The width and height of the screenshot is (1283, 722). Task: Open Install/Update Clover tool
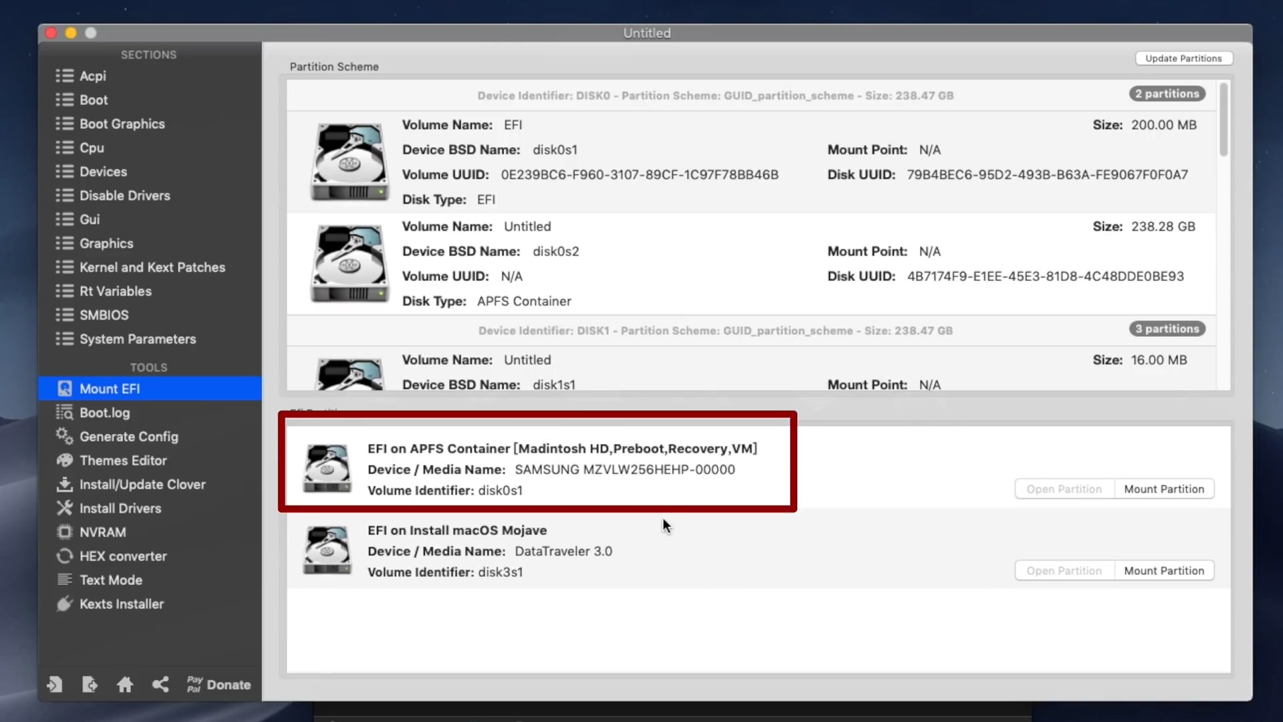(x=142, y=485)
